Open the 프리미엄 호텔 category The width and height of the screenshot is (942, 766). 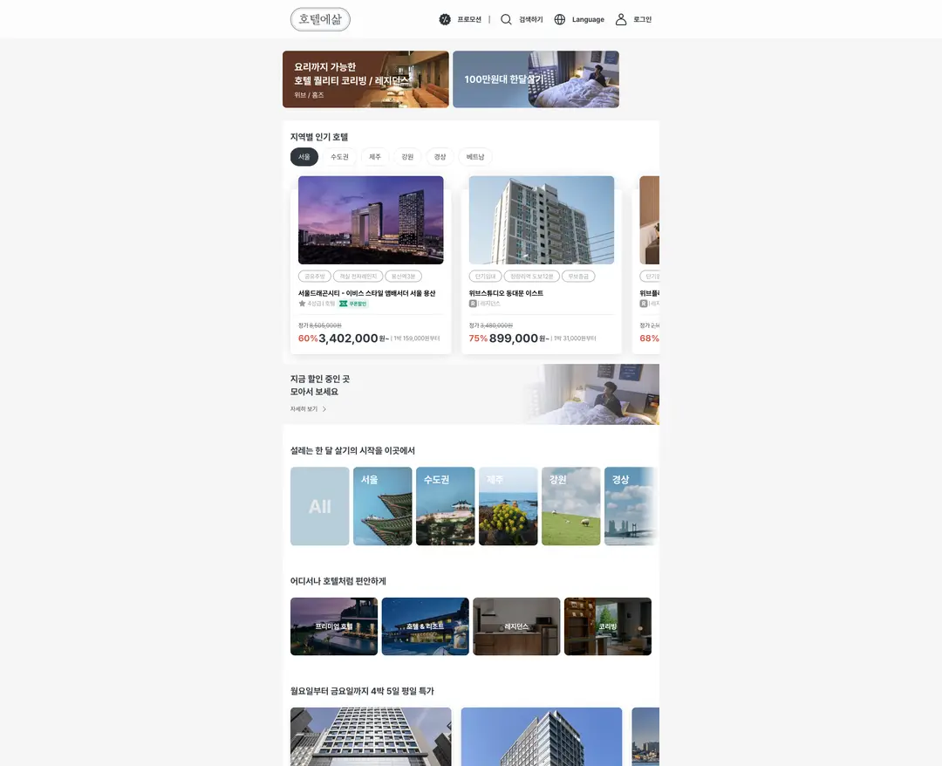click(334, 626)
